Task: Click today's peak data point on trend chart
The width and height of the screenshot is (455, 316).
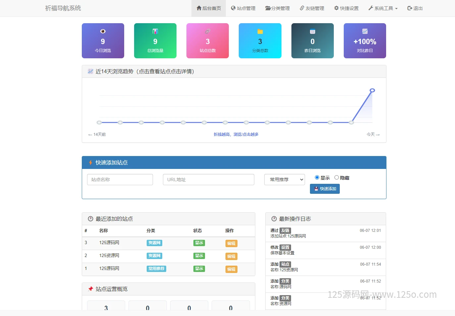Action: (x=372, y=90)
